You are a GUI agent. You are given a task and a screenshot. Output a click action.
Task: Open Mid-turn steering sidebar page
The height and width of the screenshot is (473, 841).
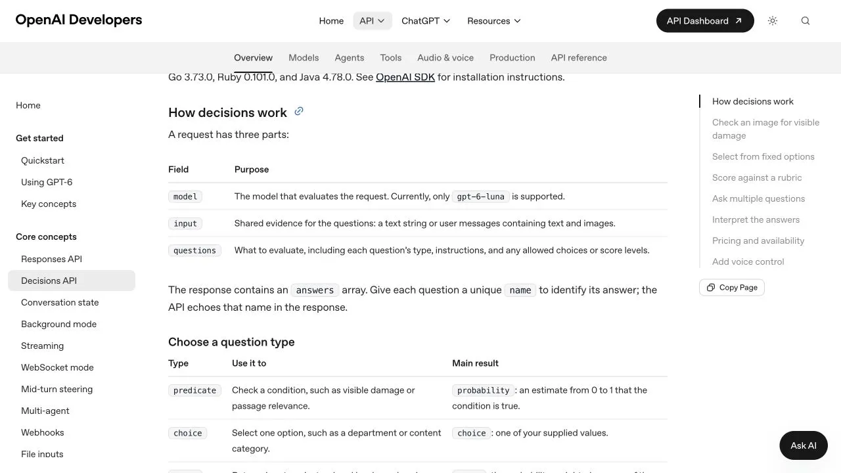(x=57, y=389)
